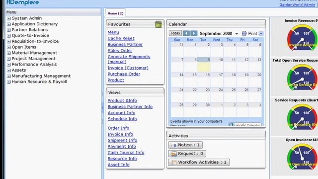Image resolution: width=318 pixels, height=179 pixels.
Task: Click the Total Open Service Requests gauge
Action: click(302, 78)
